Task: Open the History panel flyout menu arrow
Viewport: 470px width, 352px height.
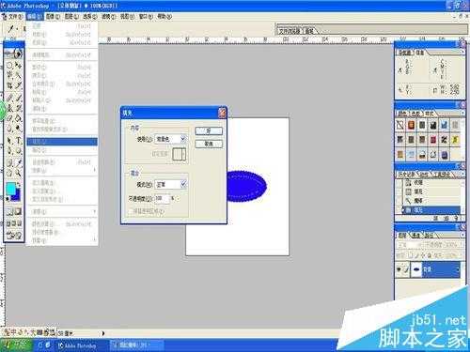Action: click(x=462, y=174)
